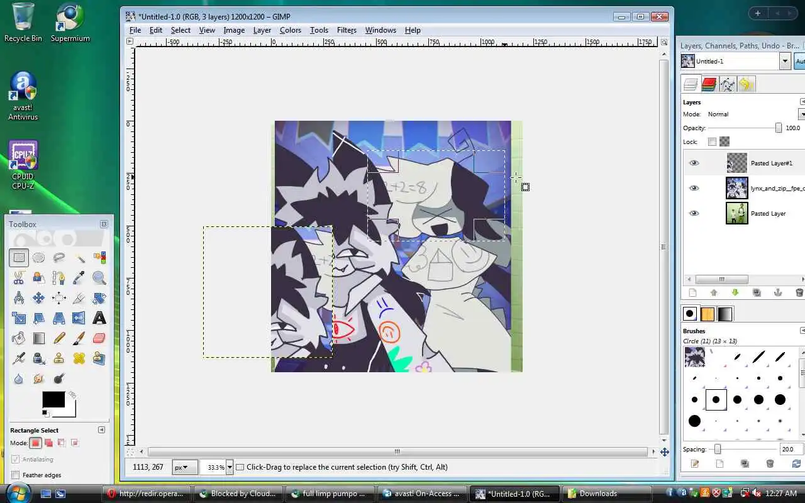This screenshot has width=805, height=503.
Task: Set selection mode to Add
Action: tap(48, 443)
